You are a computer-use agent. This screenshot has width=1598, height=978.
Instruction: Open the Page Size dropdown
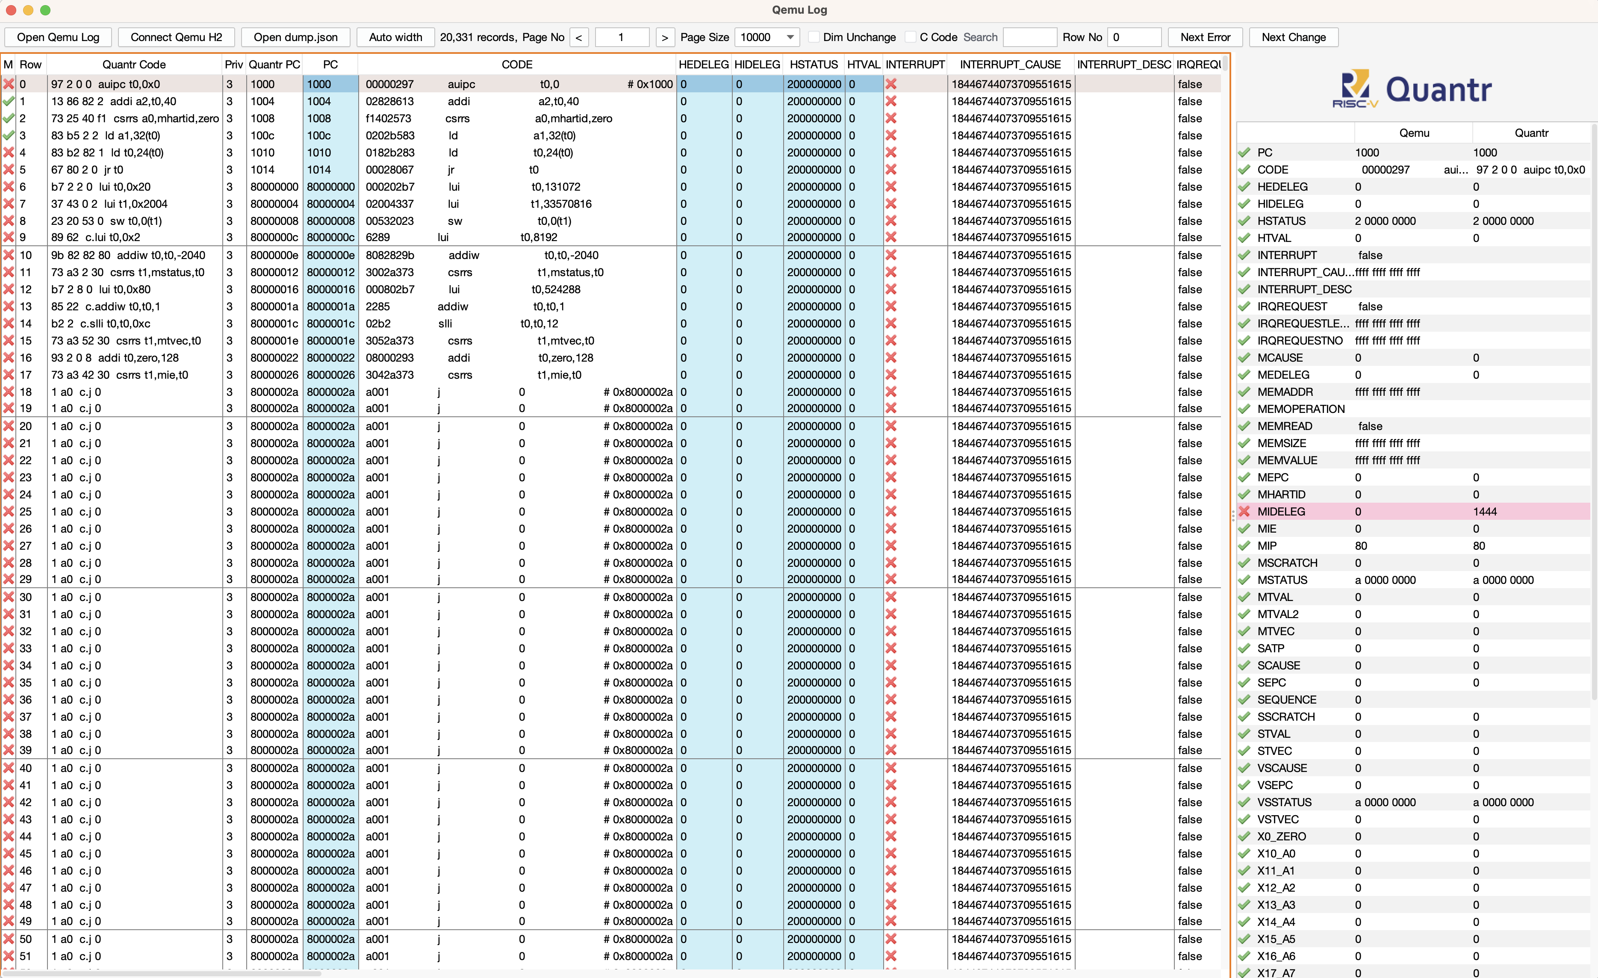[767, 37]
